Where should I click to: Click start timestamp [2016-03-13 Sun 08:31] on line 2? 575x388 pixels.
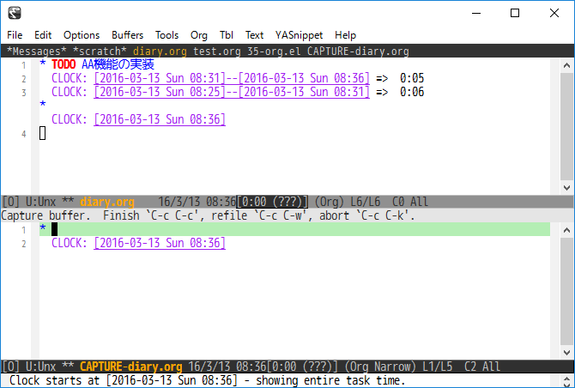[160, 78]
